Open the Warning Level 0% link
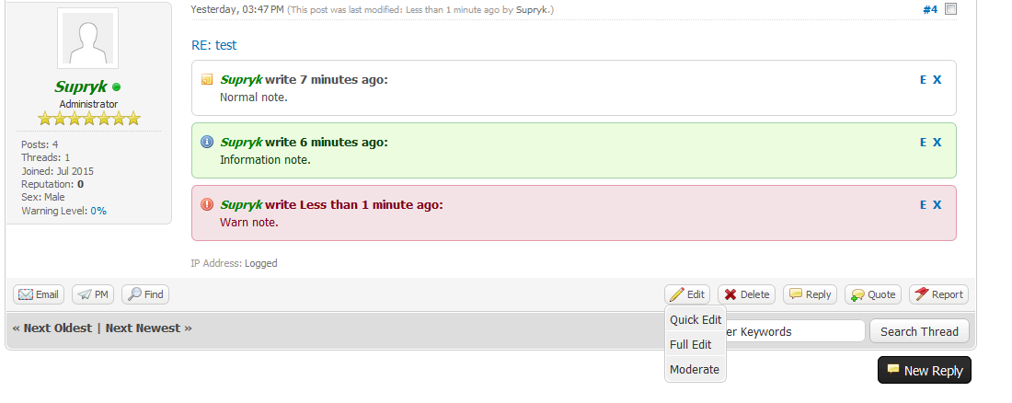The image size is (1012, 403). (98, 211)
